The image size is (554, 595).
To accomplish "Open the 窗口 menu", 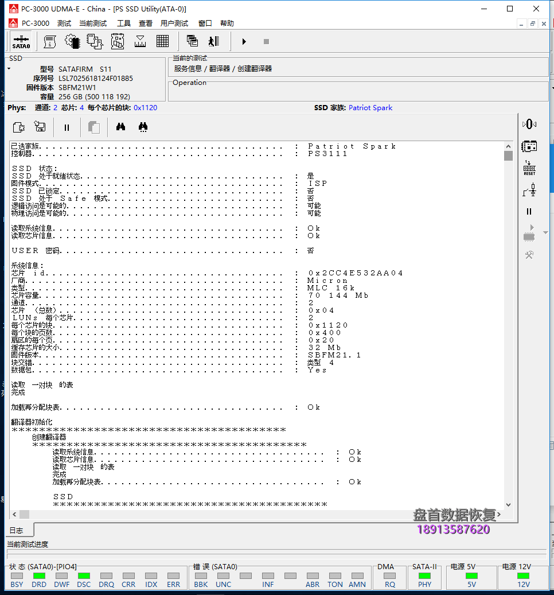I will (205, 23).
